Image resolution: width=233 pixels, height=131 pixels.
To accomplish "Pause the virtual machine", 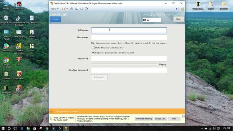I will 63,9.
